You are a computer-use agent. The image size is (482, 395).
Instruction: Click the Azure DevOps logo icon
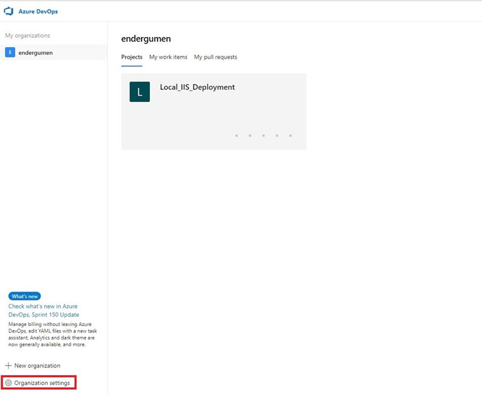(9, 11)
